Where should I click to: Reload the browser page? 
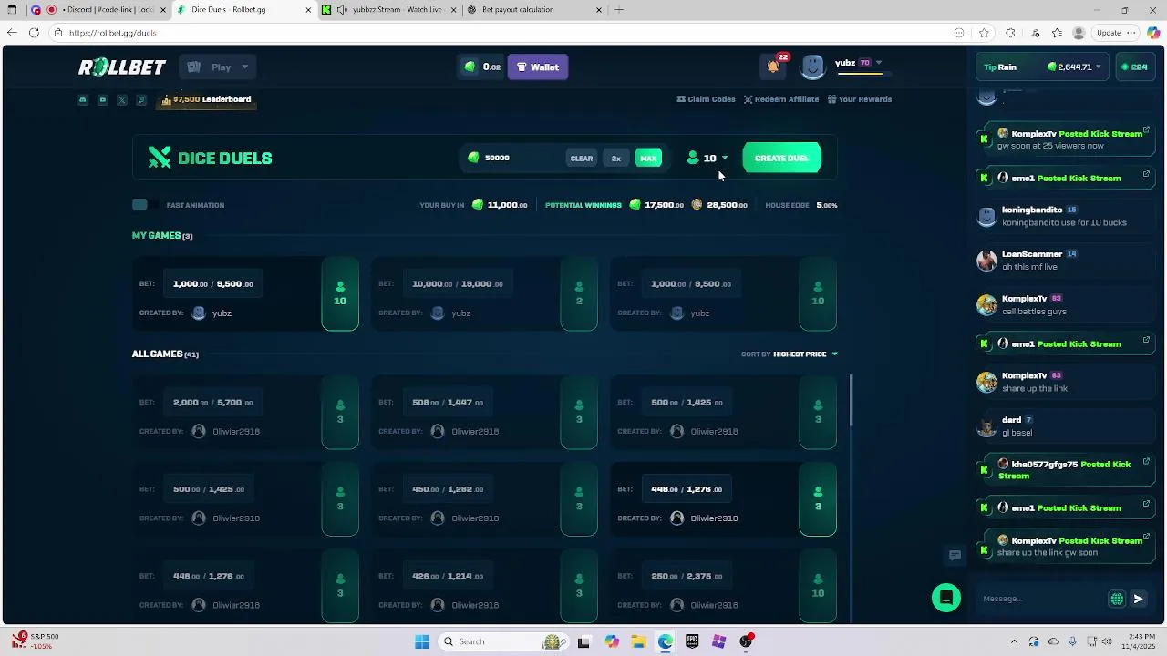point(34,33)
